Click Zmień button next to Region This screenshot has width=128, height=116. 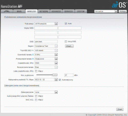[x=69, y=46]
